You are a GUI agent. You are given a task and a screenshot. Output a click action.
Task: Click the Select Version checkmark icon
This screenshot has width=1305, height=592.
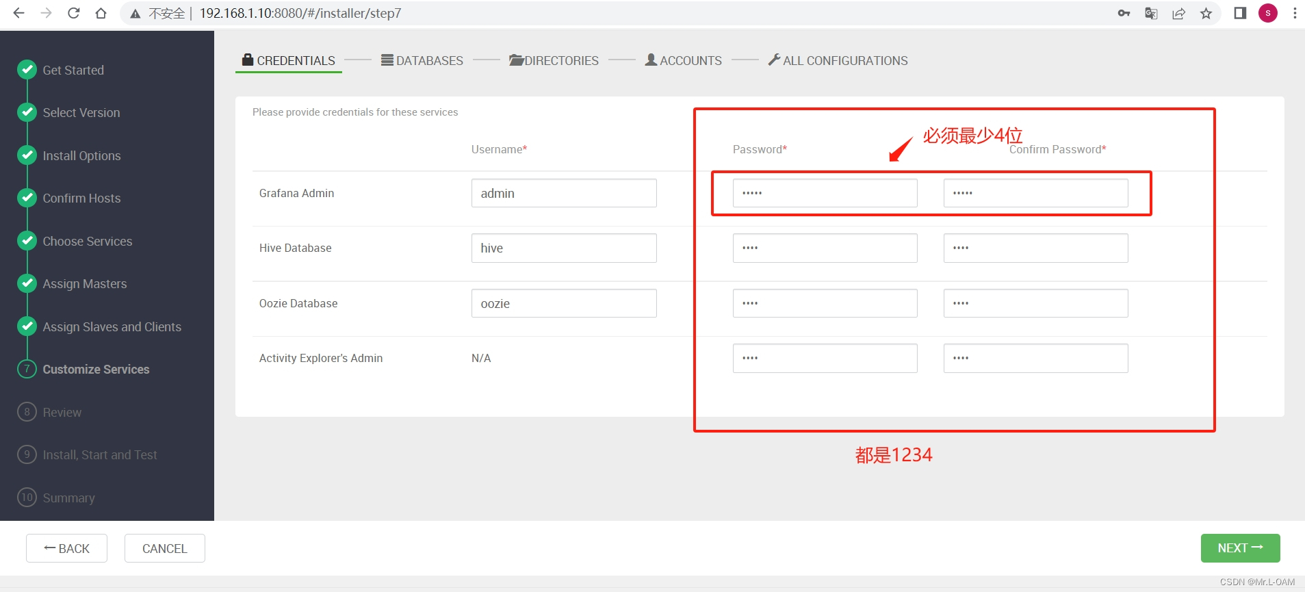click(x=27, y=112)
